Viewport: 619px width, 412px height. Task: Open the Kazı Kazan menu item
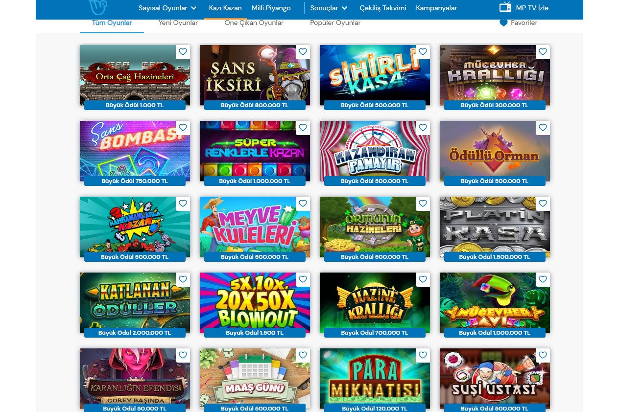coord(225,8)
